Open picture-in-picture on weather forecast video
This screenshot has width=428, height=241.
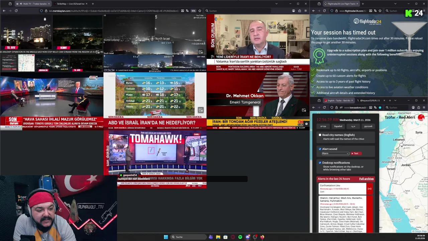(201, 110)
